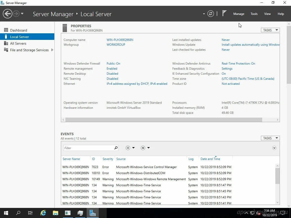Click the Last installed updates Never link
Screen dimensions: 291x218
(x=226, y=40)
